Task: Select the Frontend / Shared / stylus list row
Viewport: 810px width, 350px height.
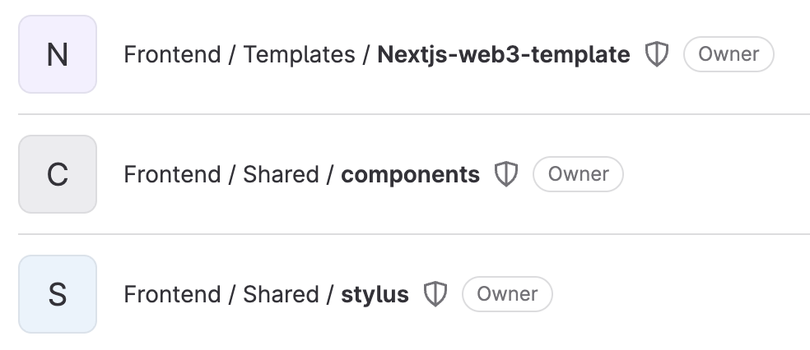Action: click(x=414, y=294)
